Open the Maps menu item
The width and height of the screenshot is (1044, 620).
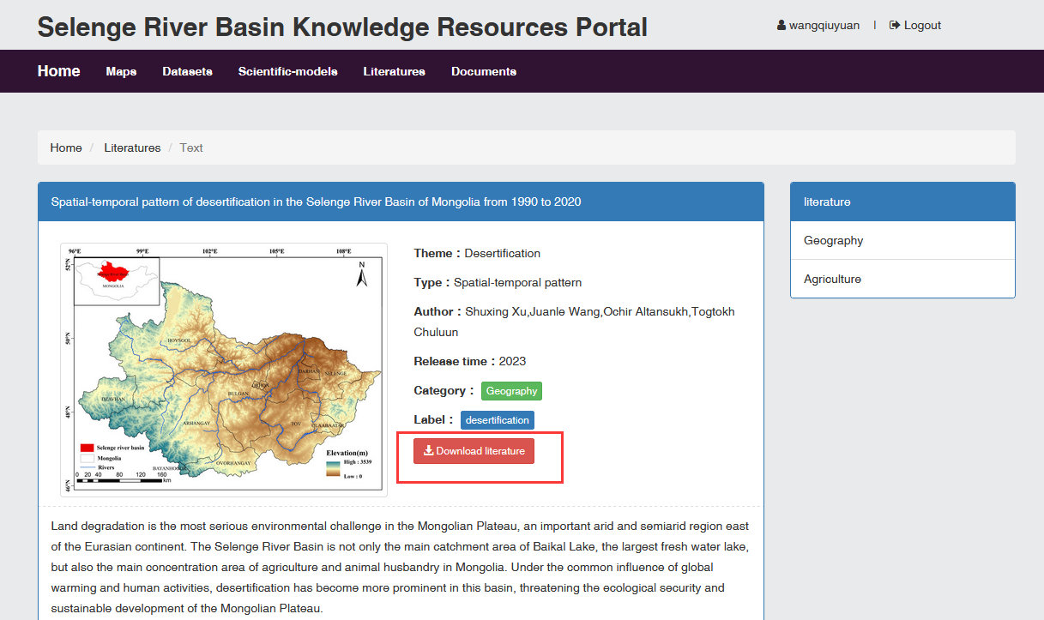[x=121, y=72]
